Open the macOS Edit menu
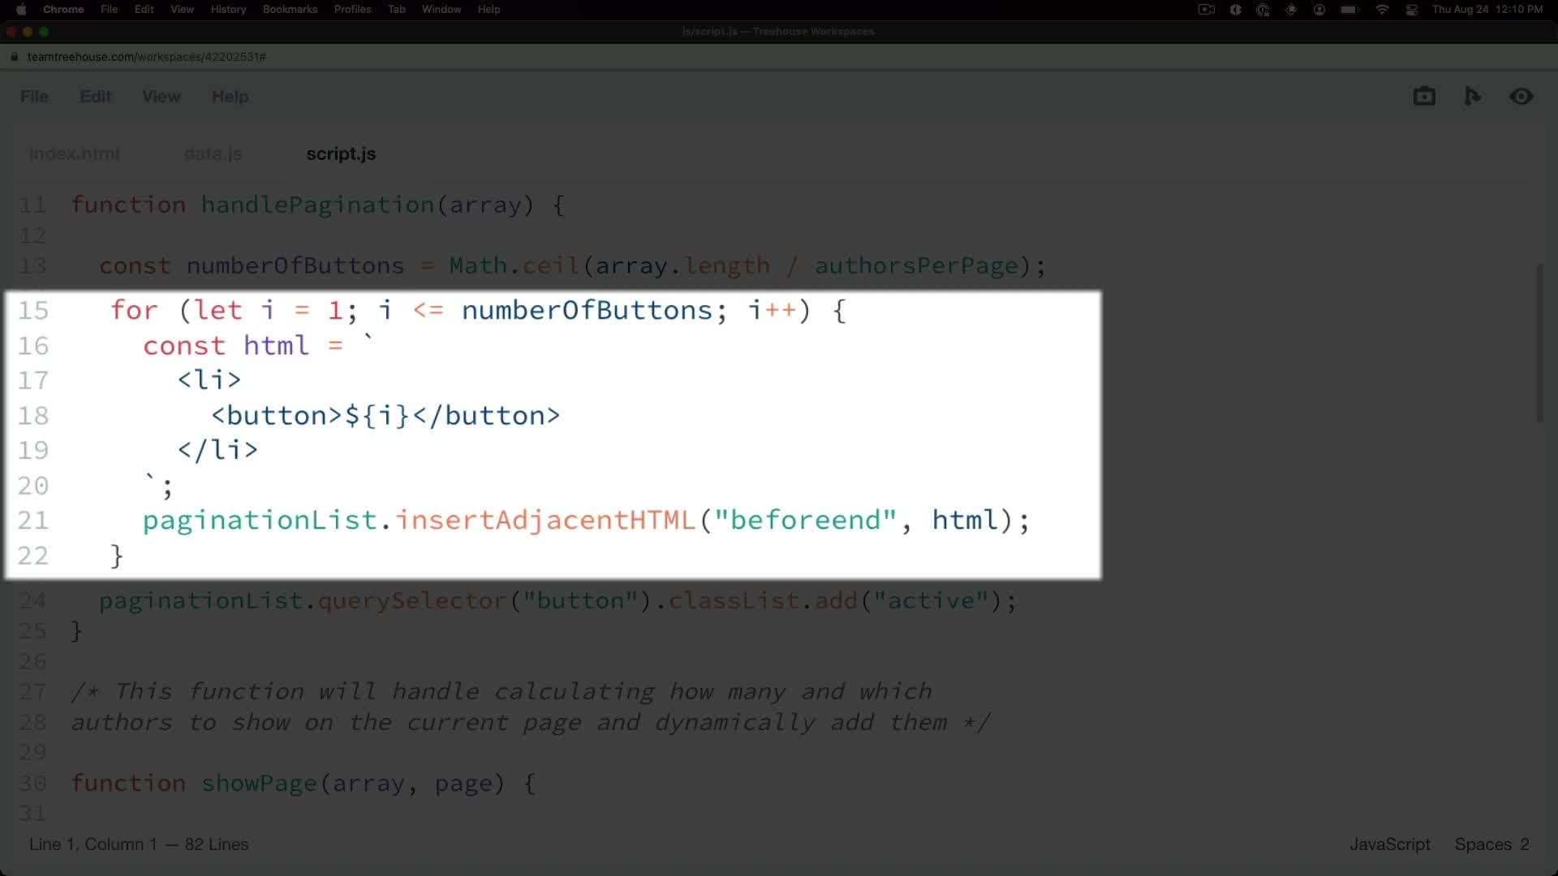 tap(144, 10)
